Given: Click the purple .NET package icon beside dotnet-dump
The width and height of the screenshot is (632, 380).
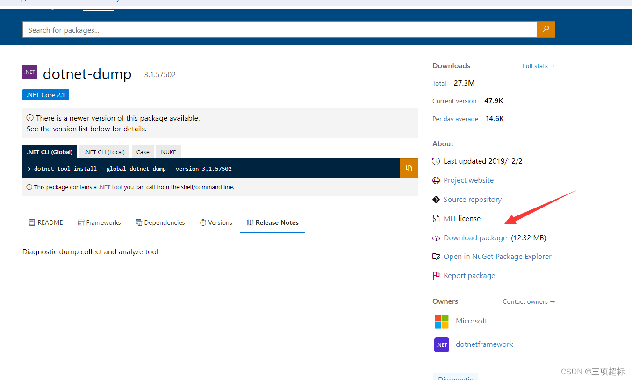Looking at the screenshot, I should (30, 72).
